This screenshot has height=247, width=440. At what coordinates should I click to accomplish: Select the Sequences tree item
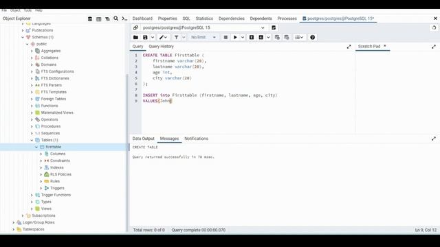point(50,133)
